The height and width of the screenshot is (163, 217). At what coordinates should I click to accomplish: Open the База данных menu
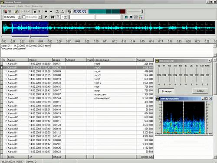pyautogui.click(x=8, y=6)
